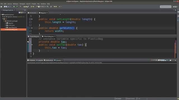Click the Save toolbar icon
The image size is (179, 100).
pos(5,7)
